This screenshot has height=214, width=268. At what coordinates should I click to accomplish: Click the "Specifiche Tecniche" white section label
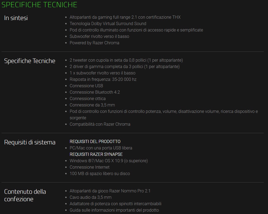[30, 61]
